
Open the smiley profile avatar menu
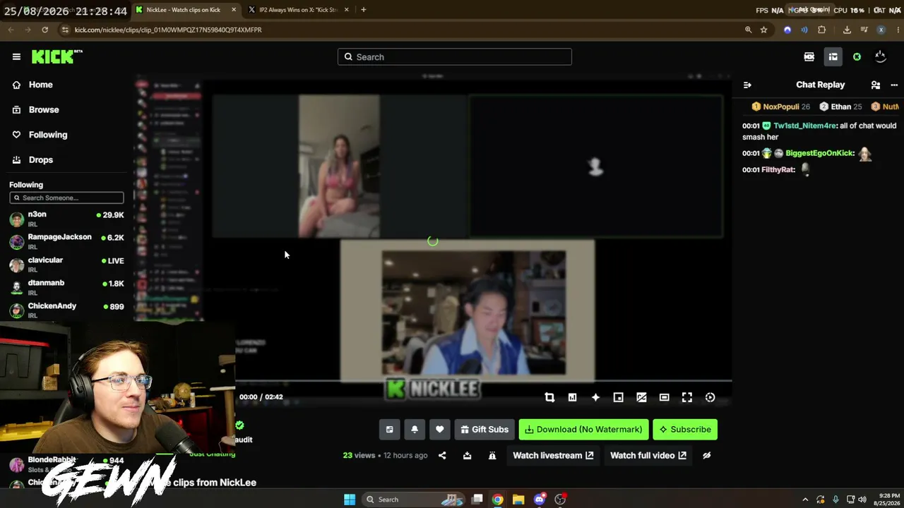point(880,56)
